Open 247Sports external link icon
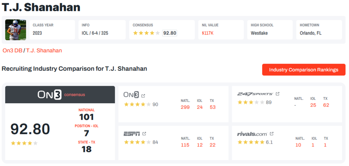The width and height of the screenshot is (349, 166). pyautogui.click(x=278, y=94)
